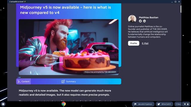Image resolution: width=191 pixels, height=107 pixels.
Task: Maximize the L'actualité en bref window
Action: 175,2
